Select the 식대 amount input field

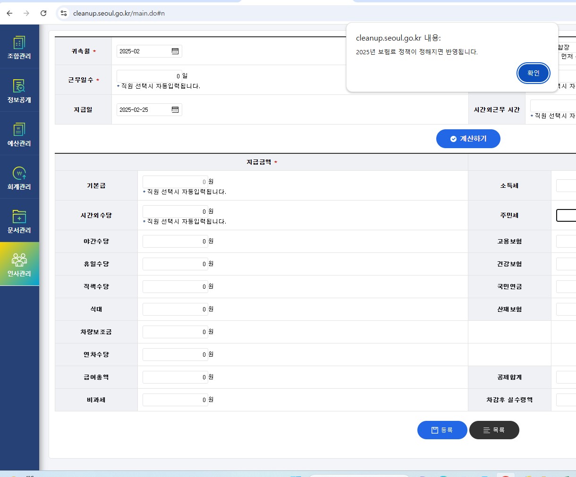(x=175, y=310)
